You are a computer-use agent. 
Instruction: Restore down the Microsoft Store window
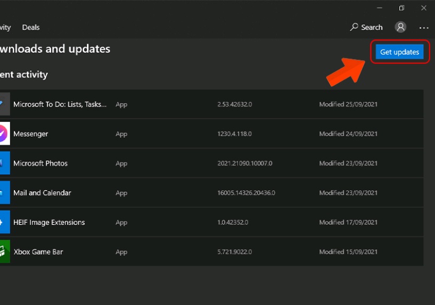point(401,8)
